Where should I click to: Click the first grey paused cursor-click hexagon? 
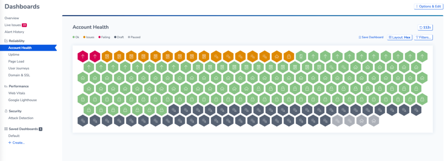338,121
